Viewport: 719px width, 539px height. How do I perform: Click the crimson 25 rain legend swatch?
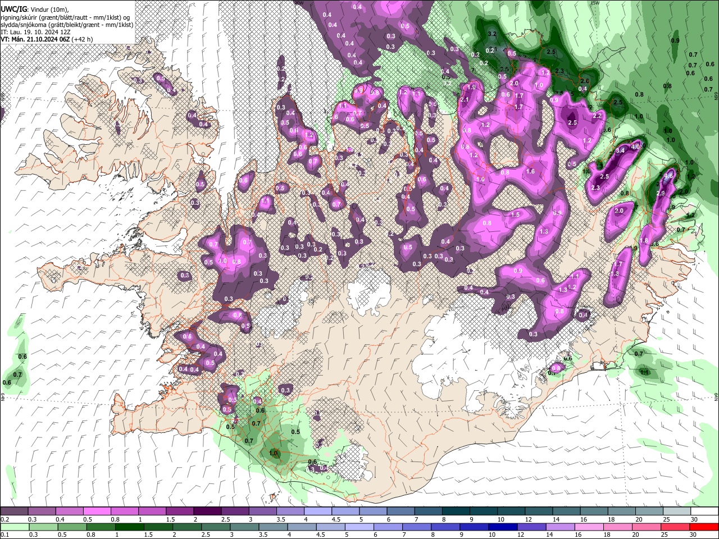[x=676, y=527]
